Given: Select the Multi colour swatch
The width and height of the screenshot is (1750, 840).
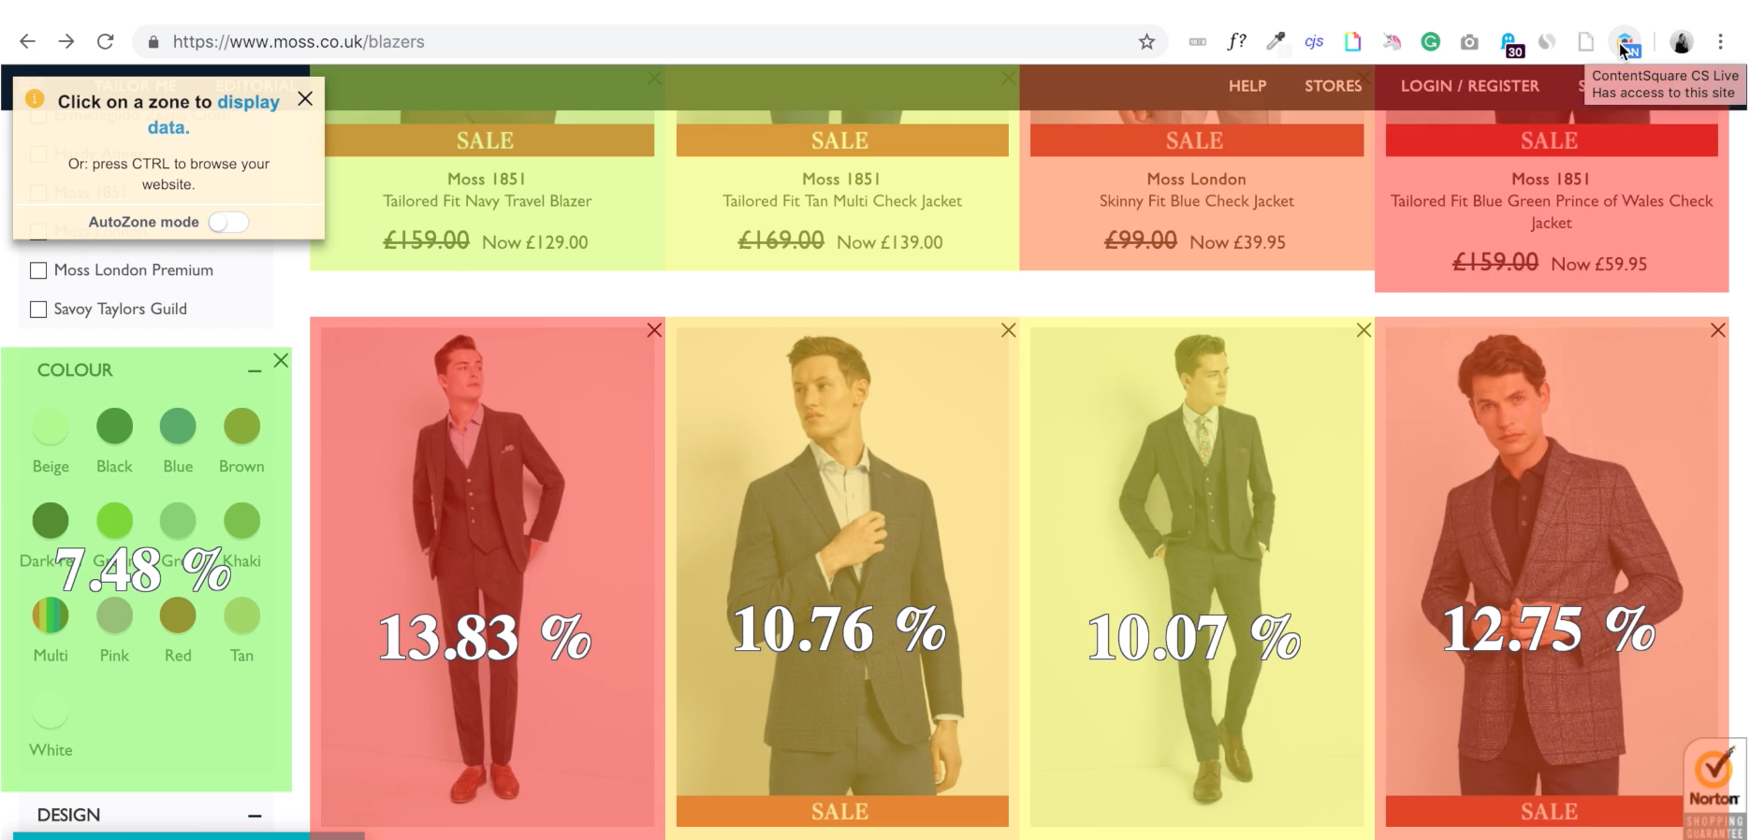Looking at the screenshot, I should tap(51, 616).
